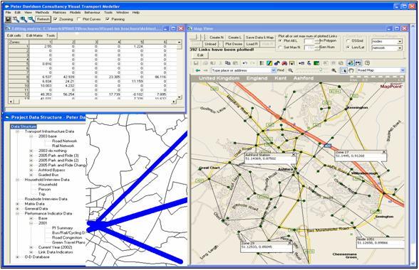This screenshot has height=270, width=419.
Task: Click the Save Data & Map button
Action: [x=259, y=38]
